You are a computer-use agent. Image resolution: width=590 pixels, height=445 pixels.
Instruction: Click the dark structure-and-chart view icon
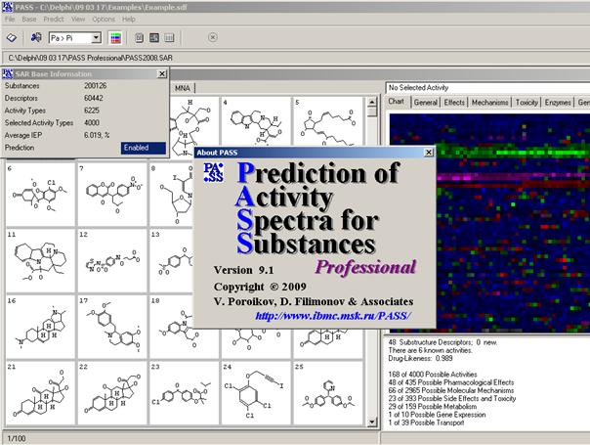pyautogui.click(x=154, y=38)
